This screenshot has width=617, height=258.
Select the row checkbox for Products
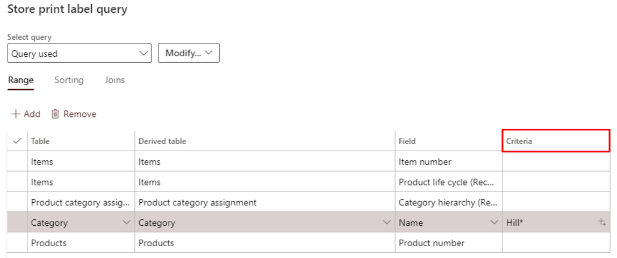tap(17, 243)
